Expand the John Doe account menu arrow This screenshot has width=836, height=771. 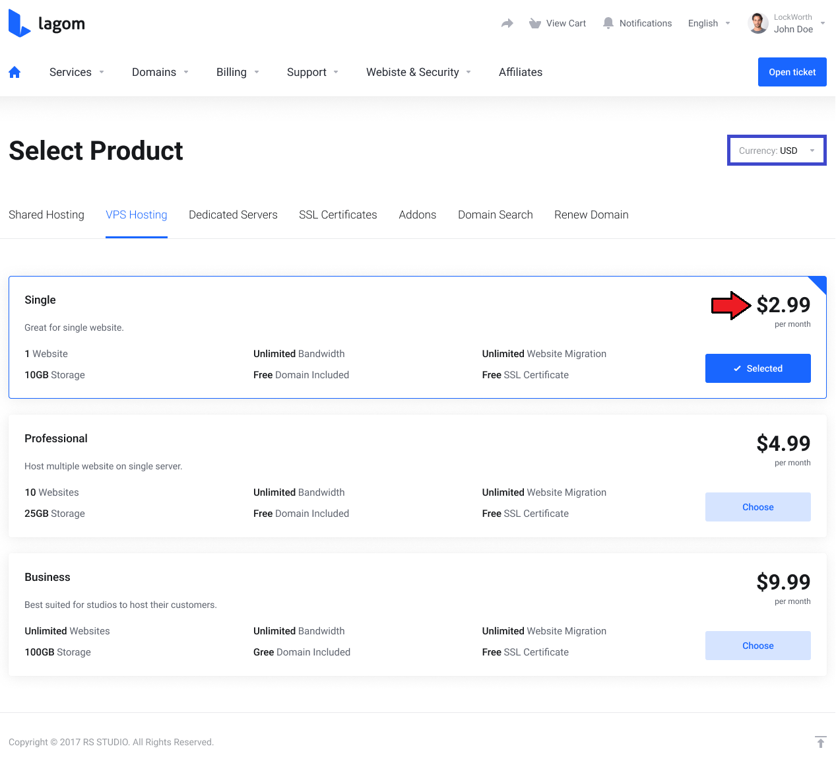pos(823,23)
